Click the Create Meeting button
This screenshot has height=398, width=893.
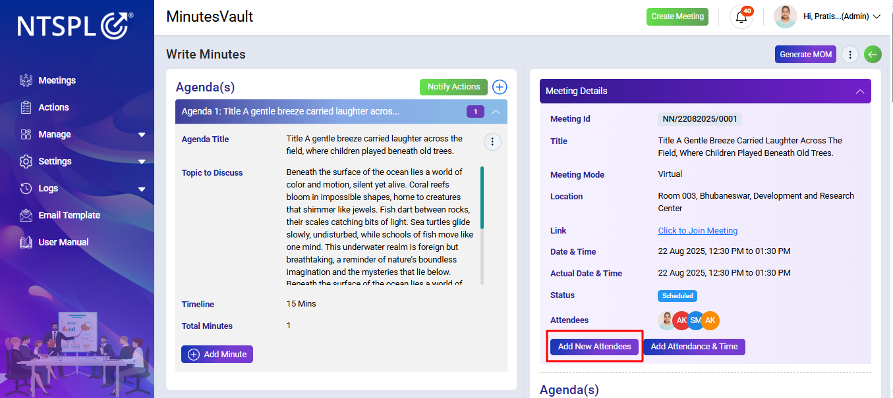click(x=677, y=16)
